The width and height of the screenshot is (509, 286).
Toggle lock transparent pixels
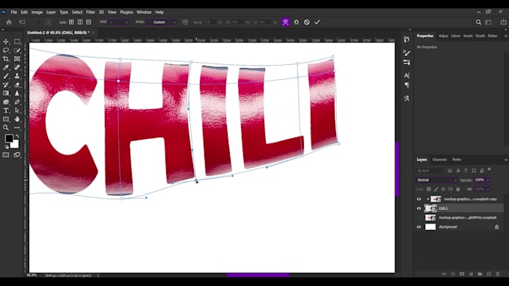(x=429, y=189)
